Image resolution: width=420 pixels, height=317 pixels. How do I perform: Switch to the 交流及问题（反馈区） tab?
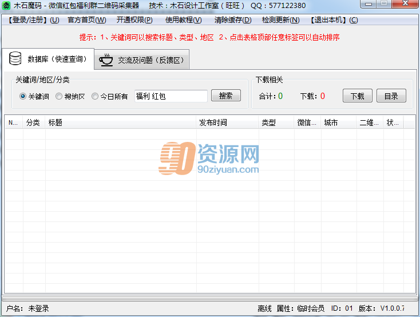tap(142, 60)
